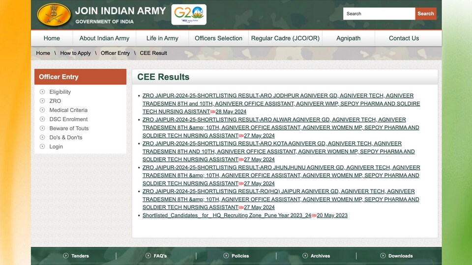The image size is (472, 265).
Task: Open the Contact Us page
Action: coord(404,38)
